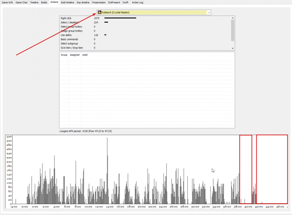Select the Basic commands row
This screenshot has width=292, height=215.
point(145,39)
